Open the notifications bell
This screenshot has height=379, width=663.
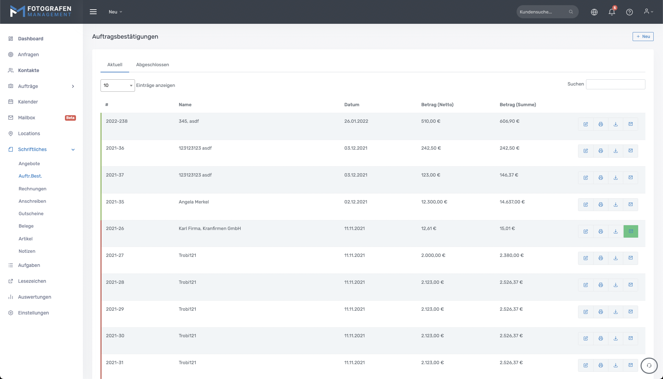[x=612, y=12]
